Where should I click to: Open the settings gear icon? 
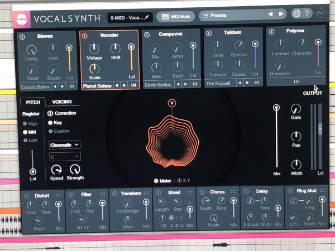tap(296, 13)
